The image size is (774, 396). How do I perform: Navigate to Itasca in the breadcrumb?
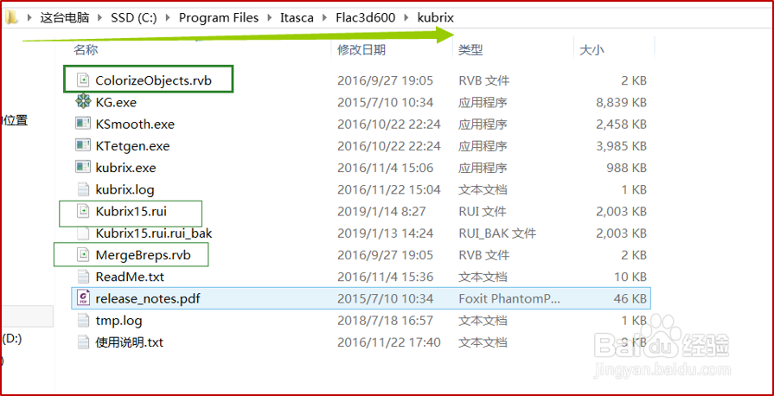tap(297, 18)
